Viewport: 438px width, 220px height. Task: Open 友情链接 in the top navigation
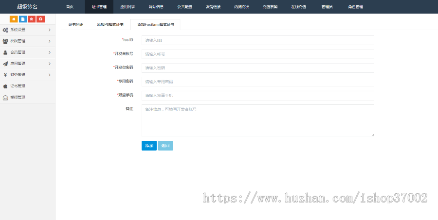(x=213, y=7)
